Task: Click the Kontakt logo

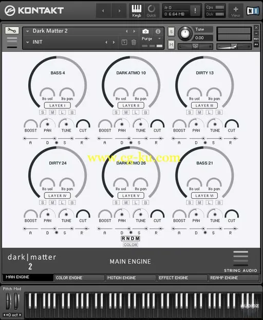Action: pos(34,10)
